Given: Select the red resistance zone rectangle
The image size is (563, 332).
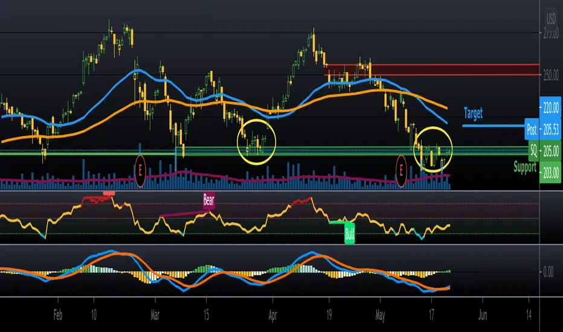Looking at the screenshot, I should coord(432,69).
